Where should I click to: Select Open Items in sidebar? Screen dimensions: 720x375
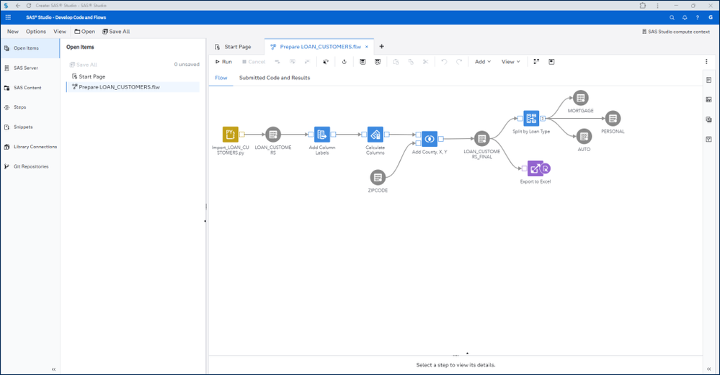[x=30, y=48]
